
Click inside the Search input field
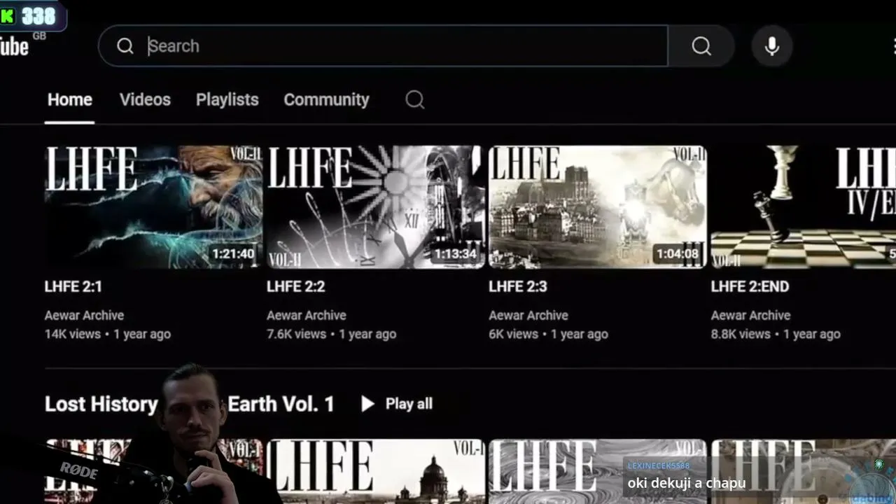point(383,46)
